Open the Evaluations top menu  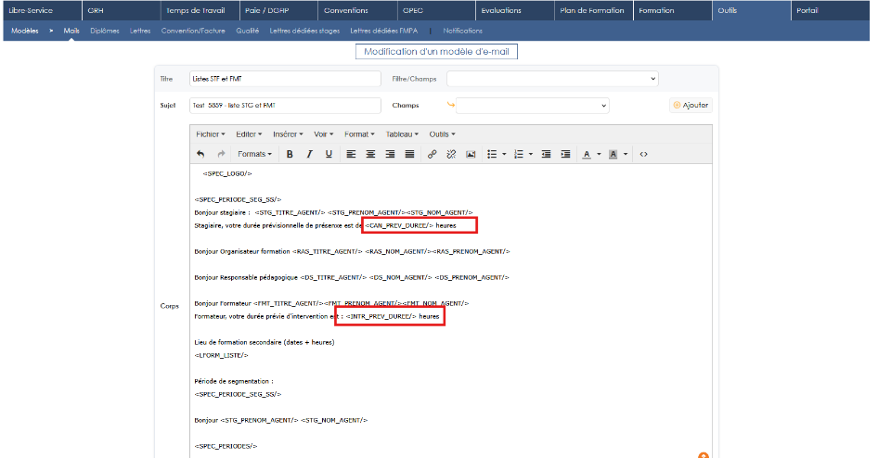pos(515,10)
